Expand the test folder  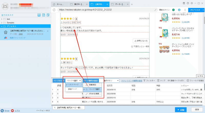tap(2, 19)
